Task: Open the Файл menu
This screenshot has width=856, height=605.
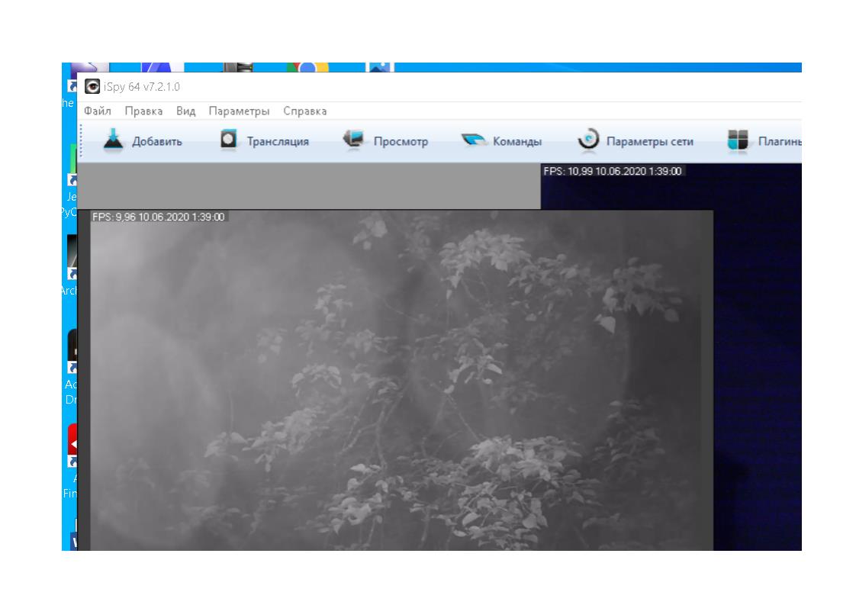Action: point(98,111)
